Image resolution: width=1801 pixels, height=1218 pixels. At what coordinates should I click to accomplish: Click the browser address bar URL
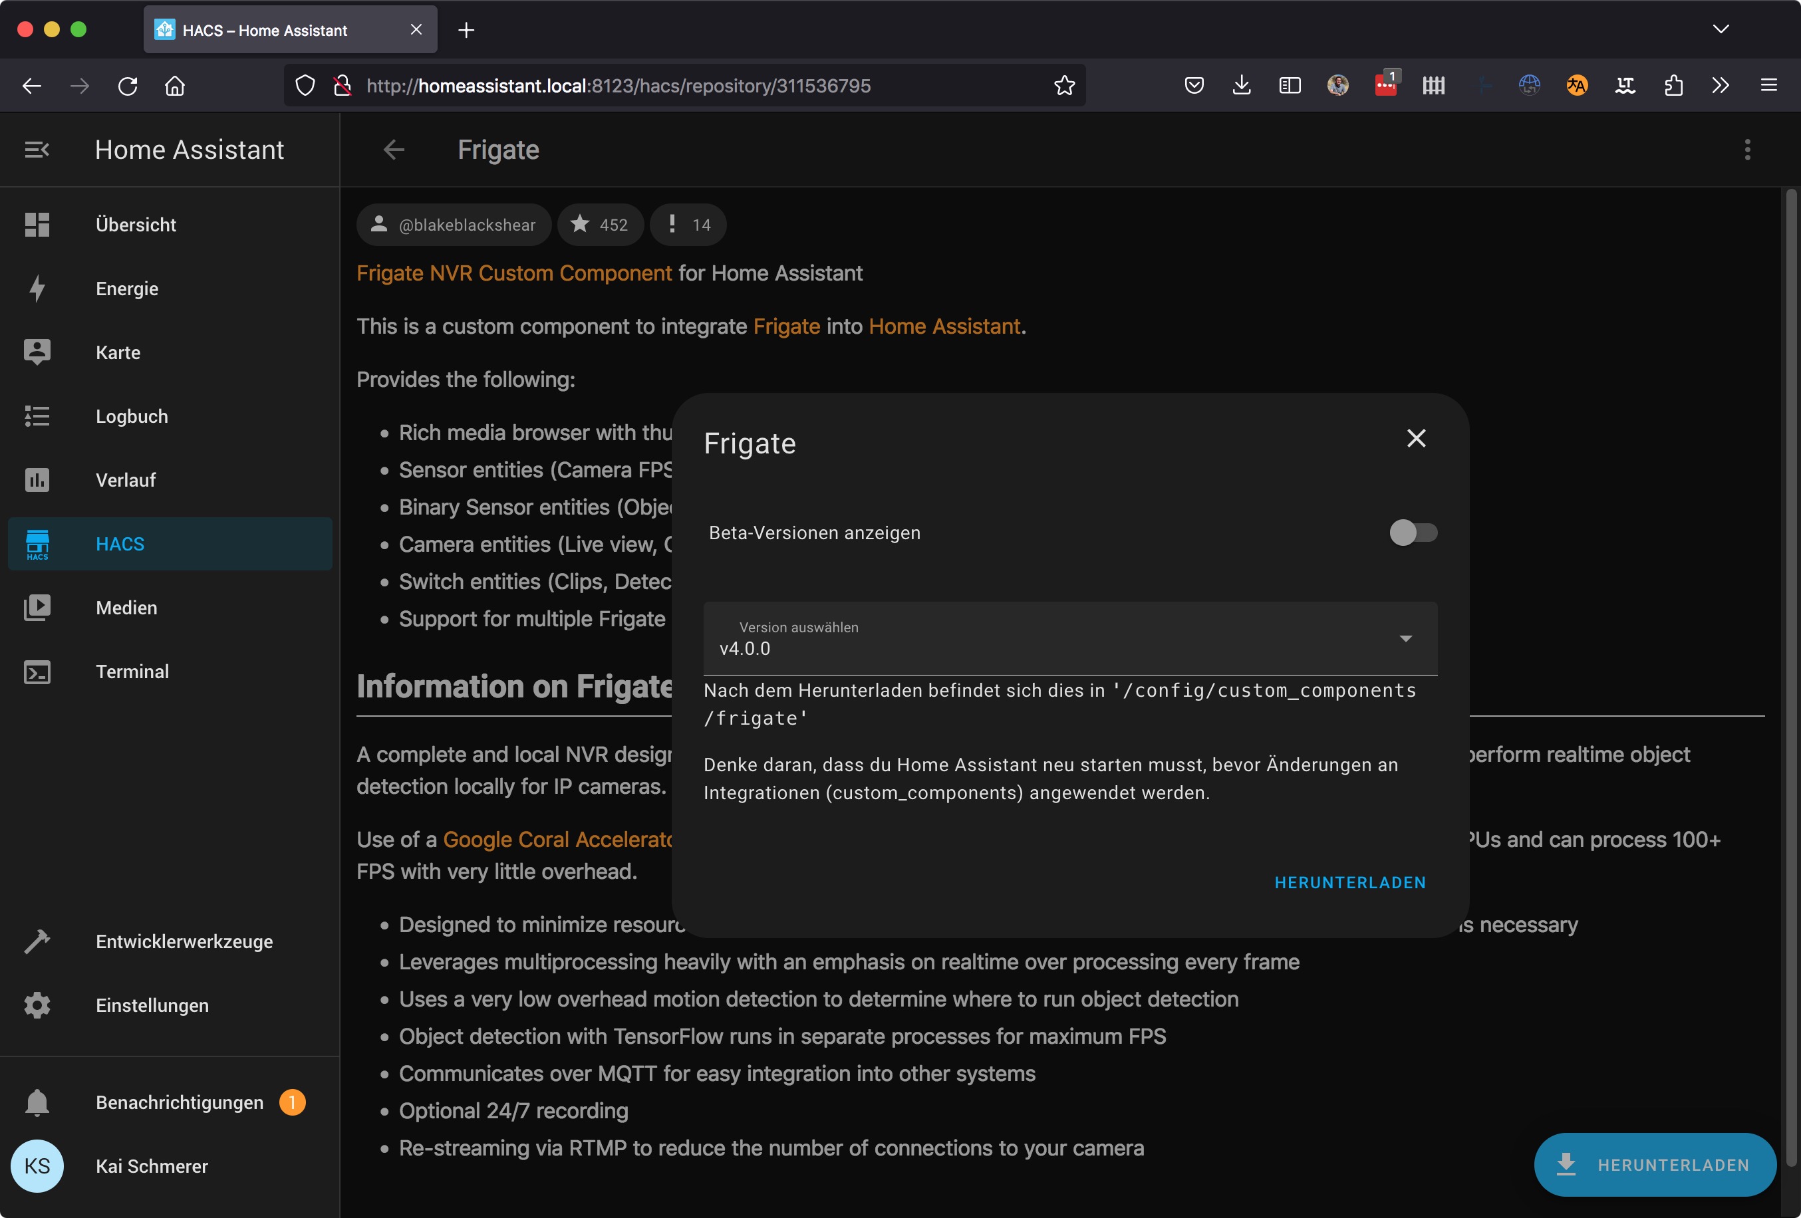click(x=618, y=85)
